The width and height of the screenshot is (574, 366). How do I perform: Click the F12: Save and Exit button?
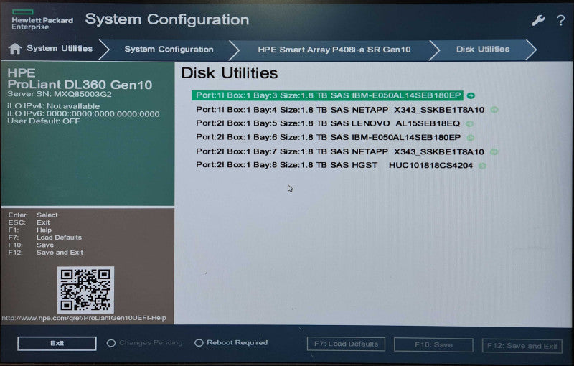click(522, 346)
